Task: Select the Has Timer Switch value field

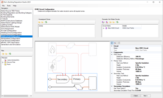Action: pos(148,88)
